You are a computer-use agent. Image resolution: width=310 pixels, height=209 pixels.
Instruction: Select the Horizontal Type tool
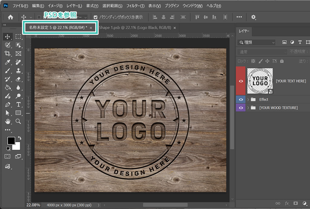point(18,105)
